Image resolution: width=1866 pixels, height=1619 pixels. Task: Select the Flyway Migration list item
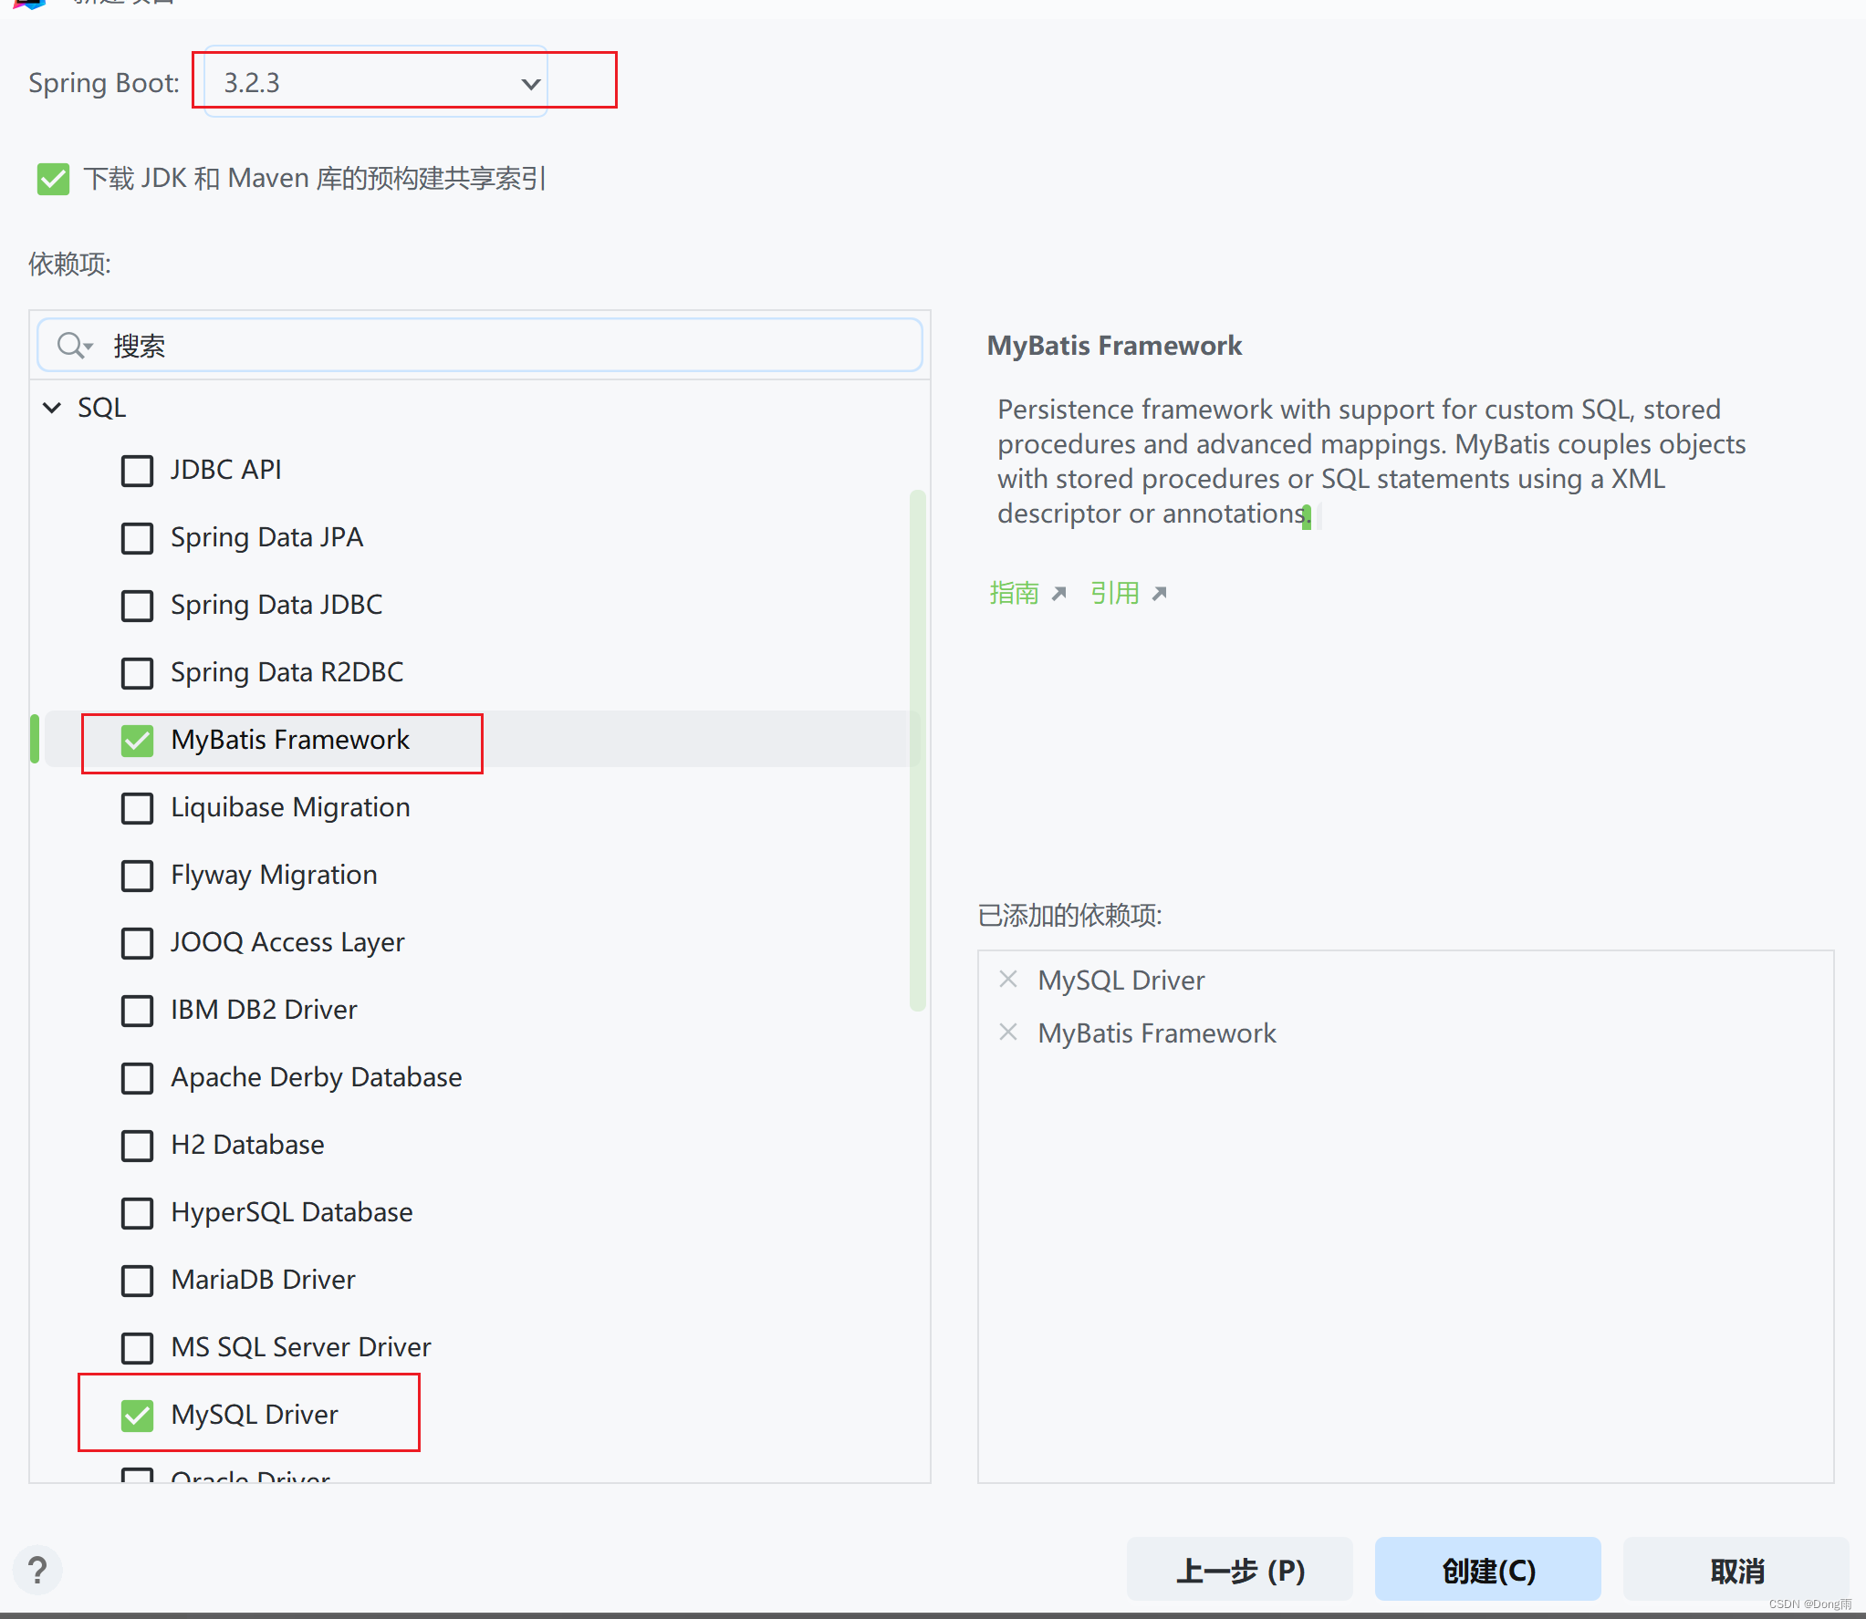tap(274, 875)
